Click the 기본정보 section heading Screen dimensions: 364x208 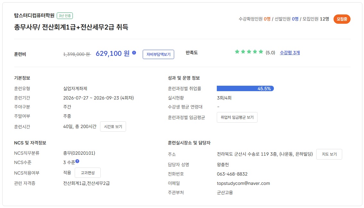point(22,78)
